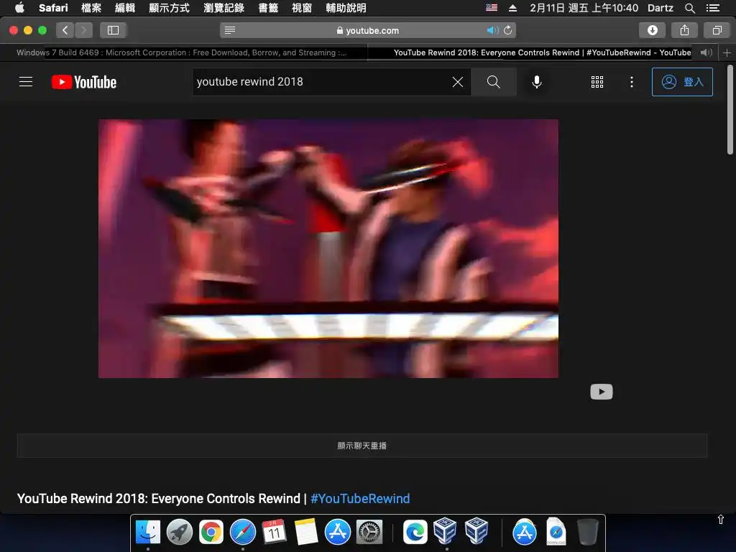This screenshot has width=736, height=552.
Task: Go forward with Safari forward arrow
Action: click(83, 30)
